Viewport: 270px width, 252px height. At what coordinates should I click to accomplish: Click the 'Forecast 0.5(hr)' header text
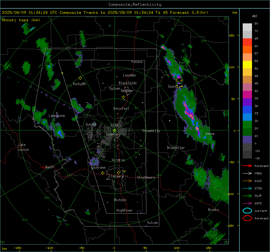(x=189, y=13)
